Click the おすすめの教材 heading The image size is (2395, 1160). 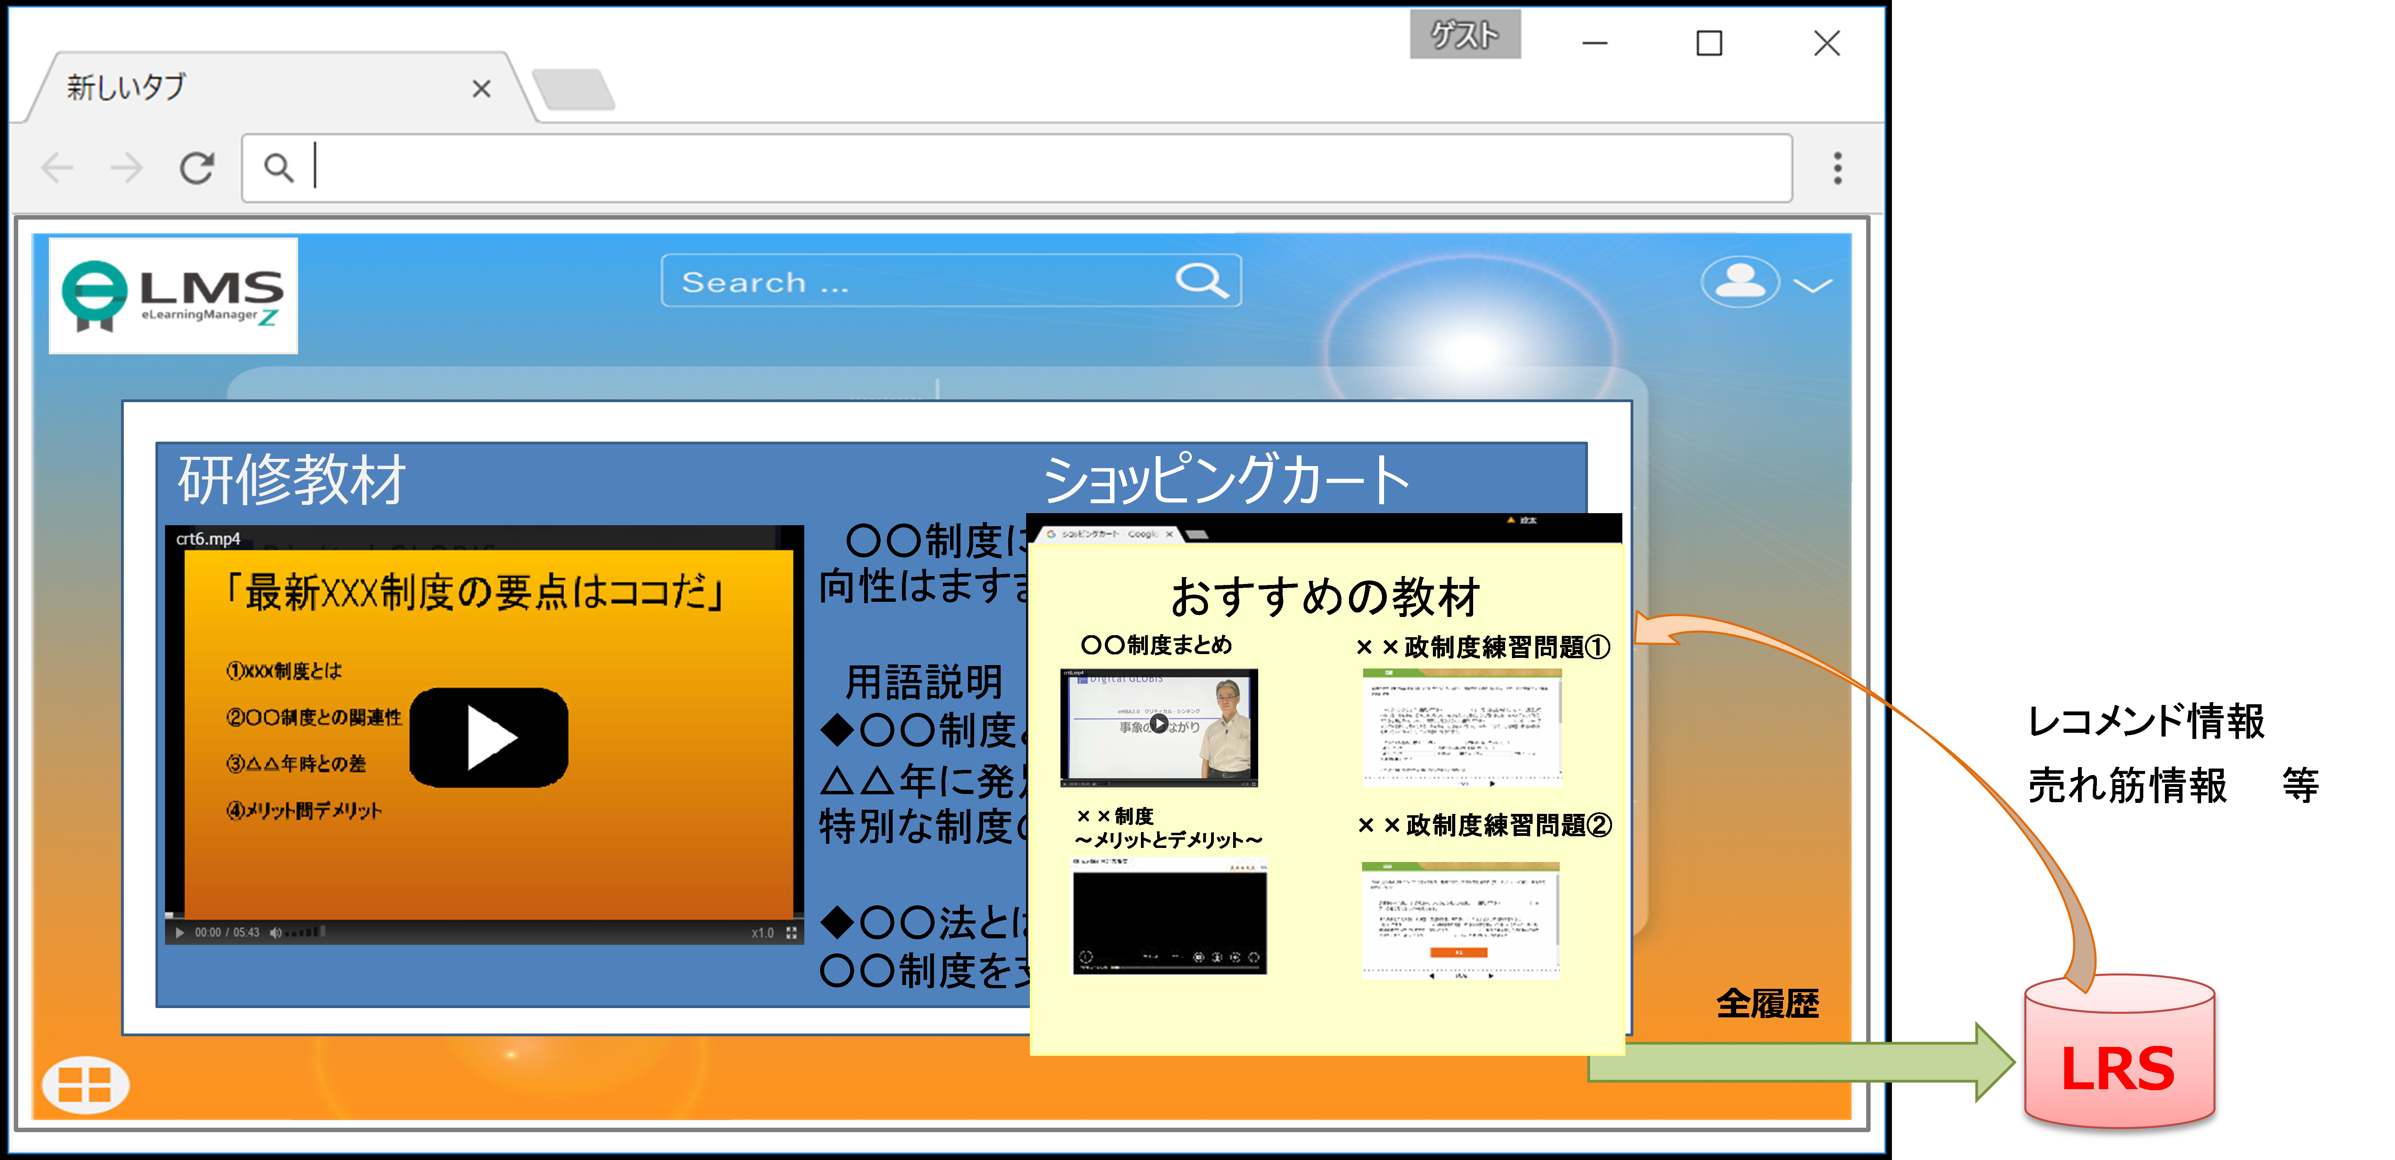tap(1325, 597)
